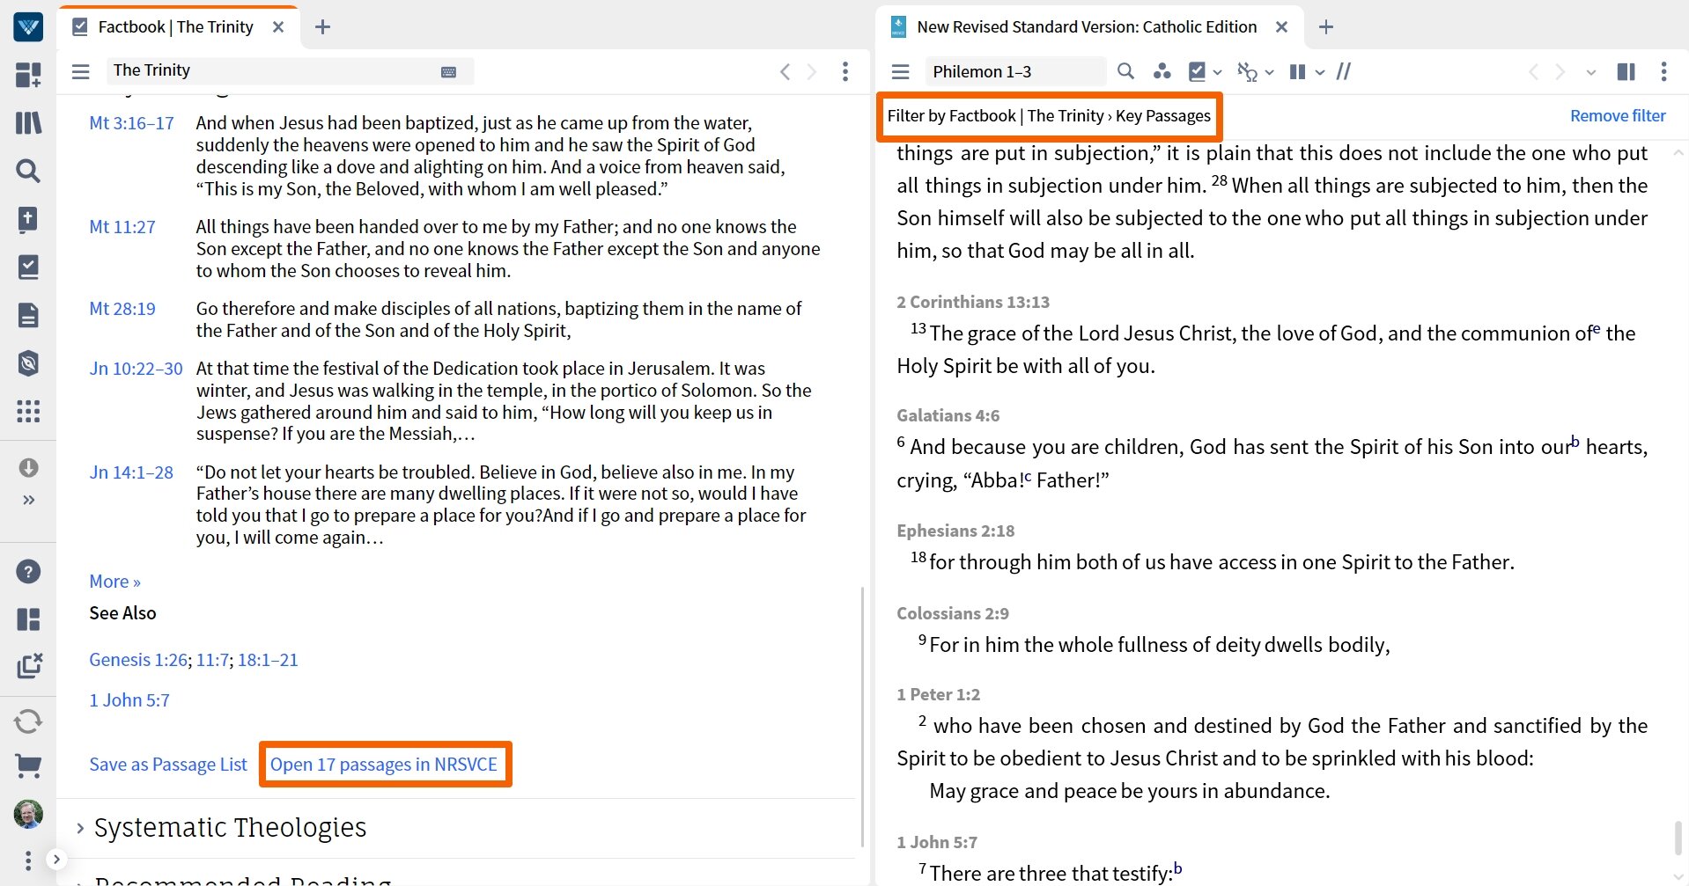Click the close-all-panels icon in sidebar
The image size is (1689, 886).
pos(28,666)
